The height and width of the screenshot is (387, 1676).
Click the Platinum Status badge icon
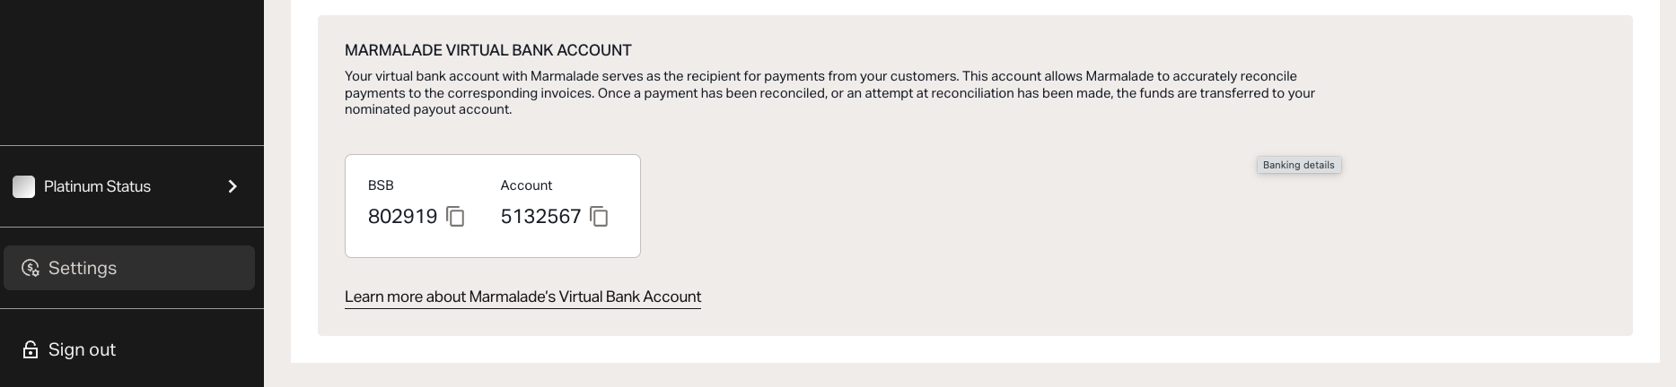point(24,186)
